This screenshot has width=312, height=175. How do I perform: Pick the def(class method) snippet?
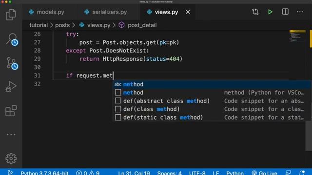point(212,109)
